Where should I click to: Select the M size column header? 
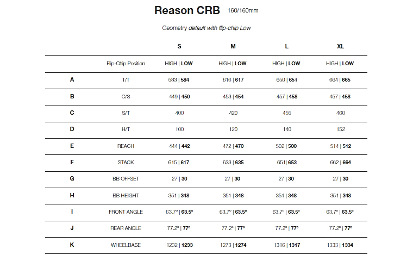(x=233, y=46)
